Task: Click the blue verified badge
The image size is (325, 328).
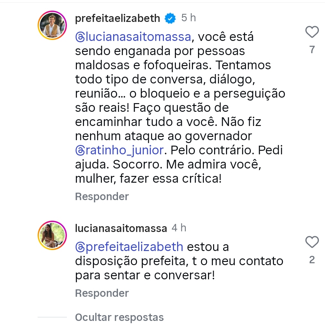Action: (x=170, y=18)
